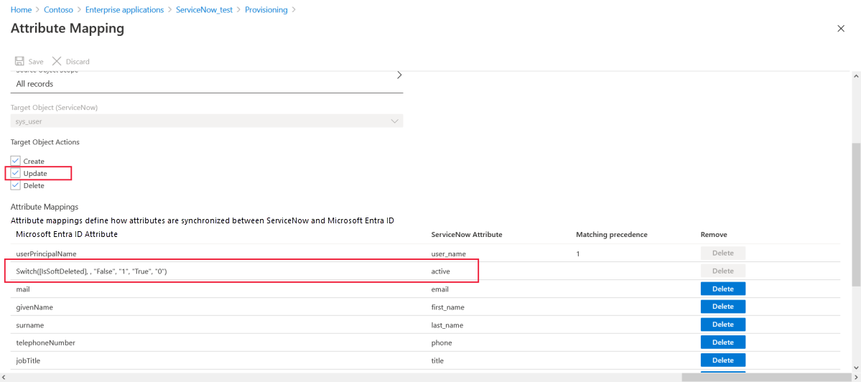Navigate to Contoso breadcrumb

tap(59, 10)
